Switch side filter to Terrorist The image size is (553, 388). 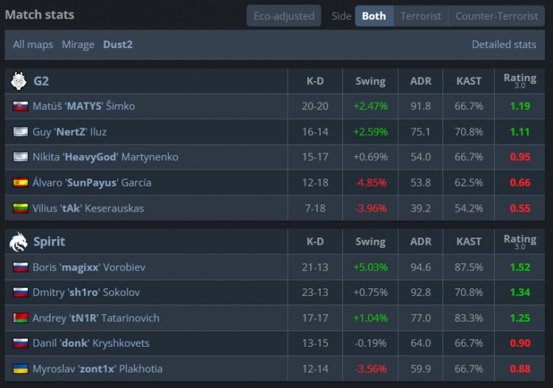coord(421,15)
